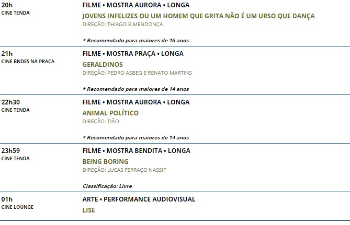Click the 20h time slot

tap(7, 5)
